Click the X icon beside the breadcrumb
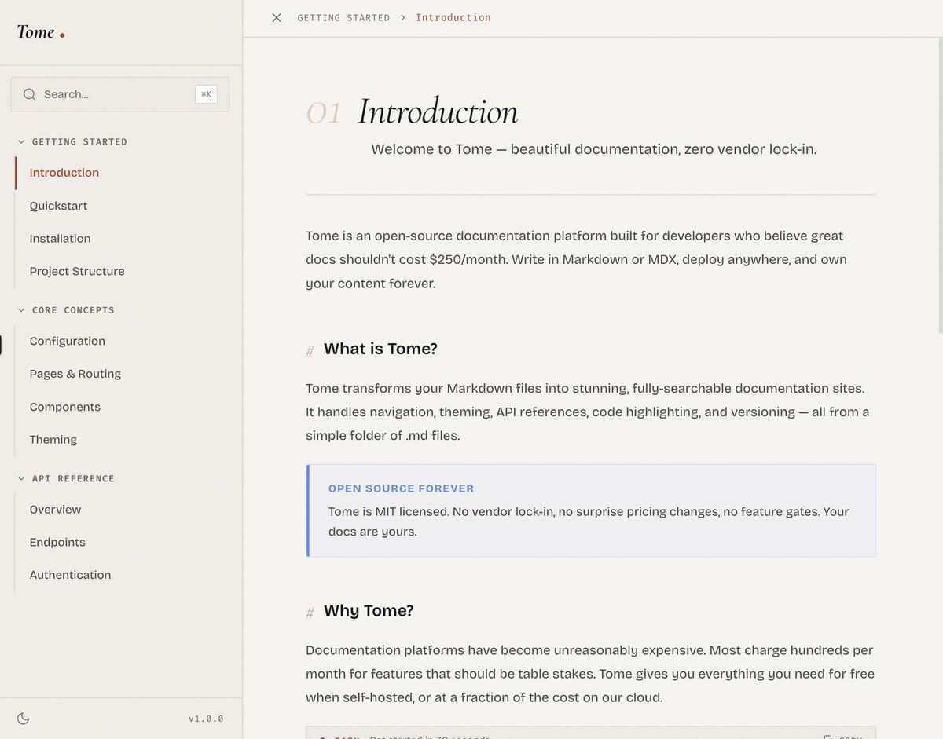Viewport: 943px width, 739px height. (x=277, y=17)
